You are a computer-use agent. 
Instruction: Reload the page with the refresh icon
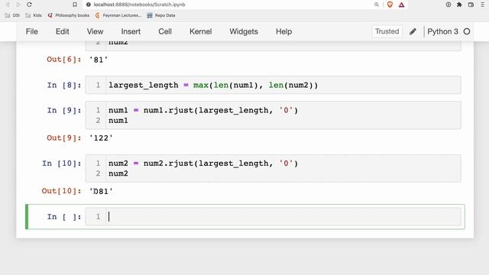point(29,5)
